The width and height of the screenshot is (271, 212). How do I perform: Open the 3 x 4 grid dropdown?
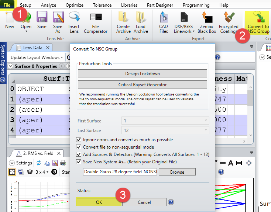point(42,172)
